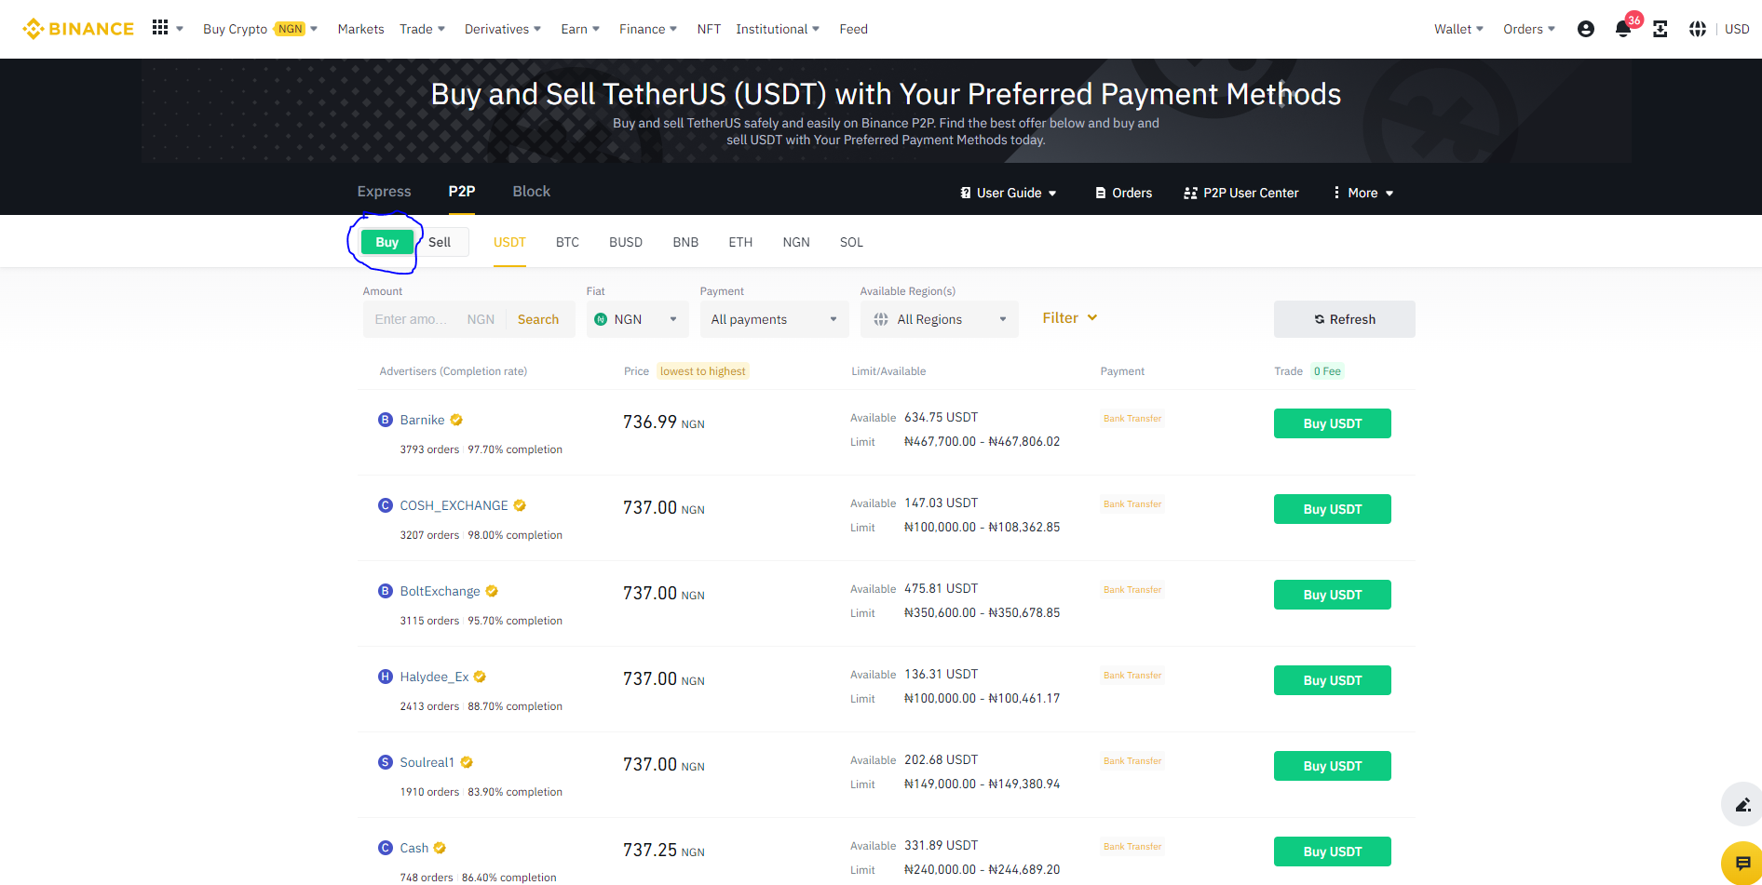The height and width of the screenshot is (885, 1762).
Task: Click the Binance logo
Action: [78, 29]
